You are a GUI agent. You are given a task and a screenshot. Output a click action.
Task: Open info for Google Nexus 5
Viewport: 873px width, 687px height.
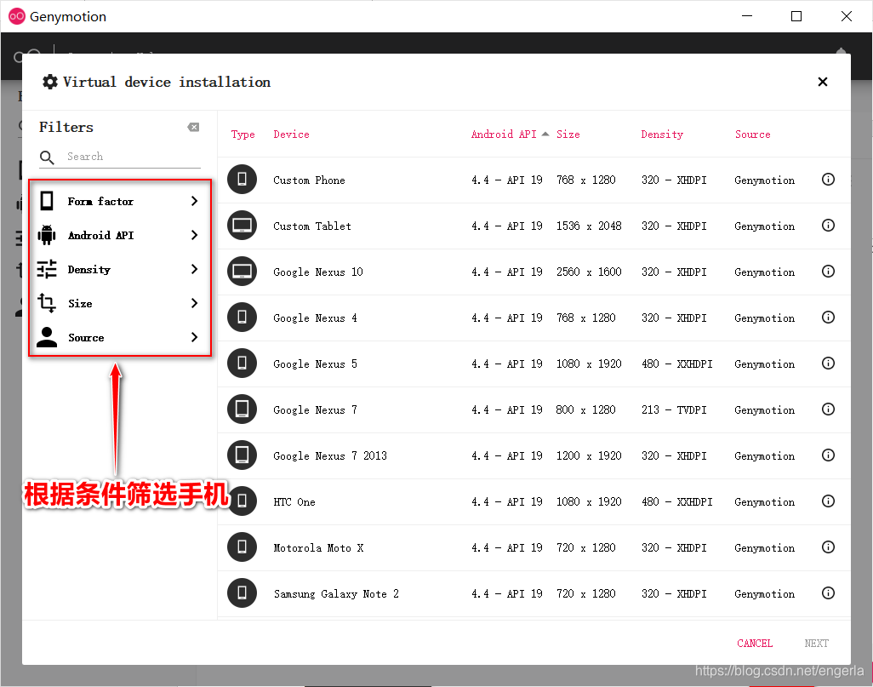828,364
